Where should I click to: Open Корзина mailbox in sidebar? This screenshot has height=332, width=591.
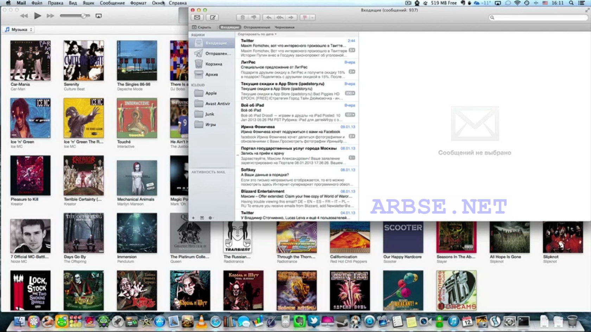coord(212,64)
